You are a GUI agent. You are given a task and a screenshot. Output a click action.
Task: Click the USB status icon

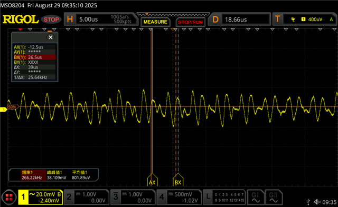click(x=308, y=202)
